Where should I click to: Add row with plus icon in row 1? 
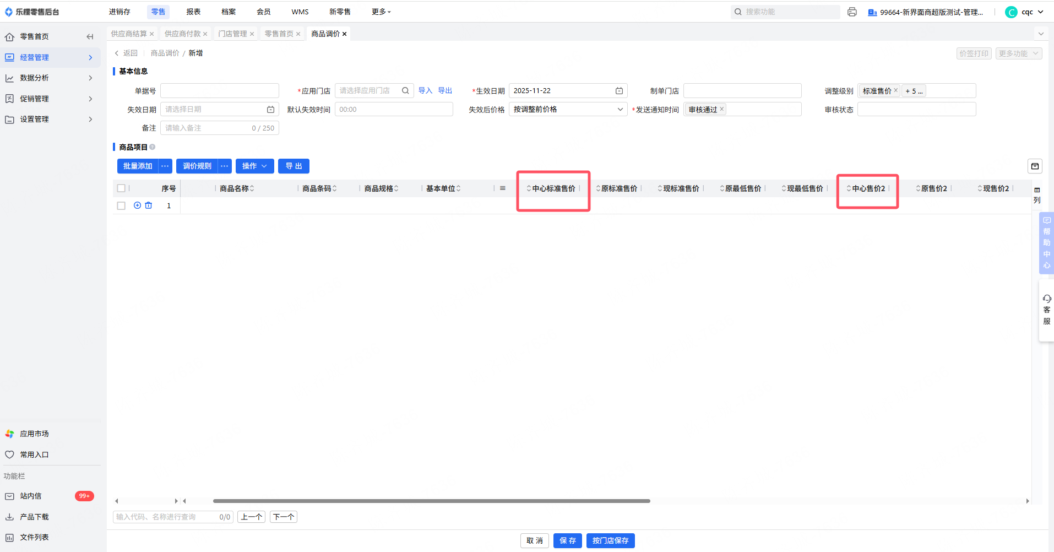pyautogui.click(x=137, y=205)
